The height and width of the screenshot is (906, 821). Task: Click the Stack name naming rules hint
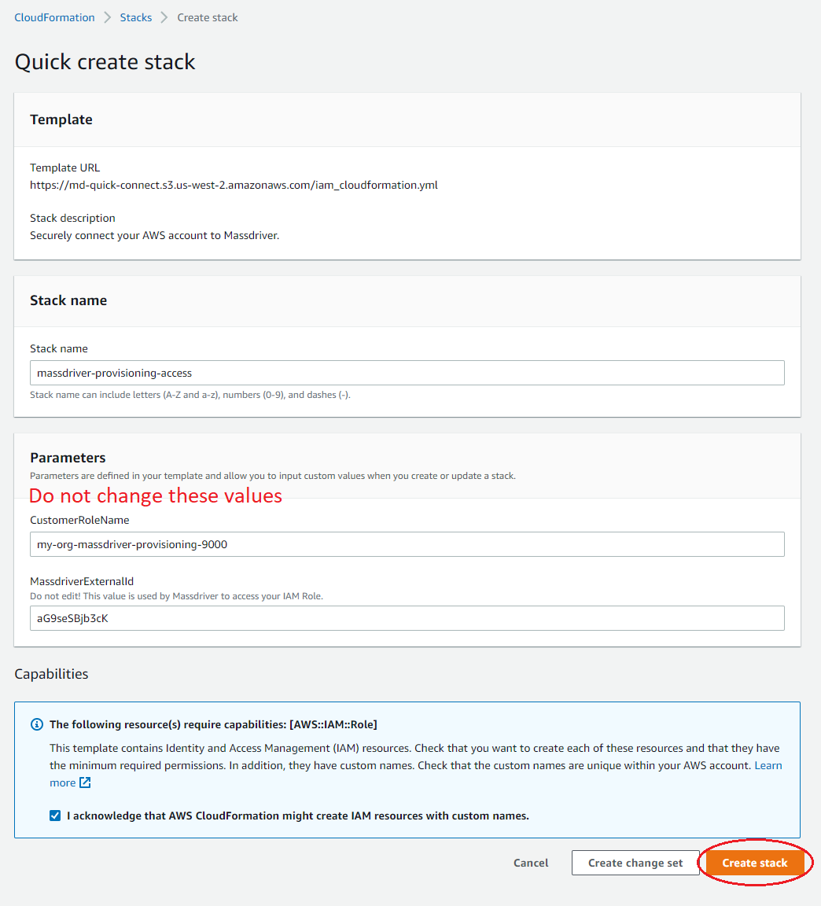[x=190, y=395]
